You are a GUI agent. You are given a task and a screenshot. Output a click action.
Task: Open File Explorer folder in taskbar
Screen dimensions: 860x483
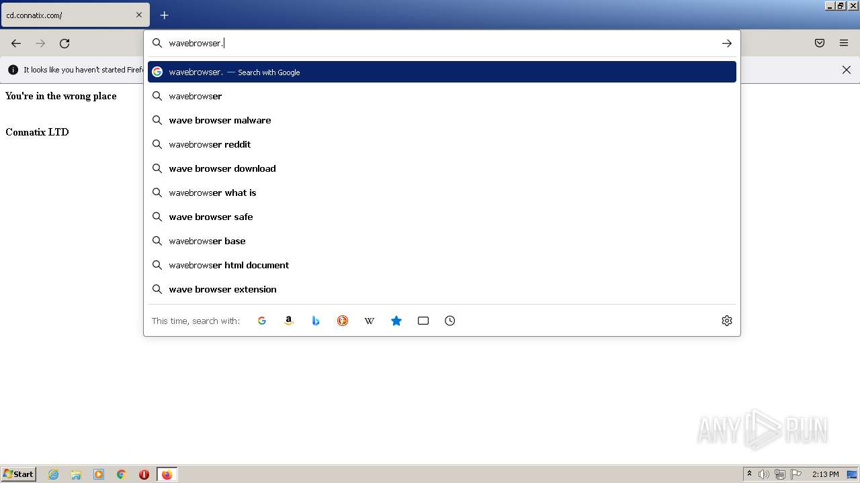76,474
